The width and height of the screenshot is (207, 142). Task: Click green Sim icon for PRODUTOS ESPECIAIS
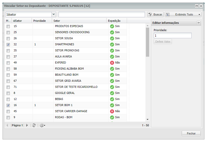click(112, 26)
